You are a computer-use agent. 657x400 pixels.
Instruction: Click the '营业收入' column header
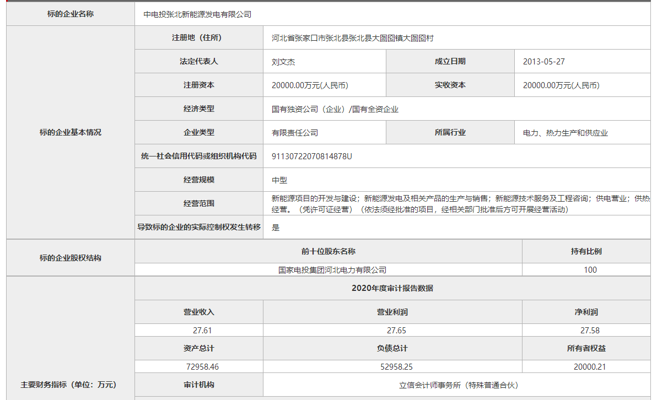tap(199, 312)
